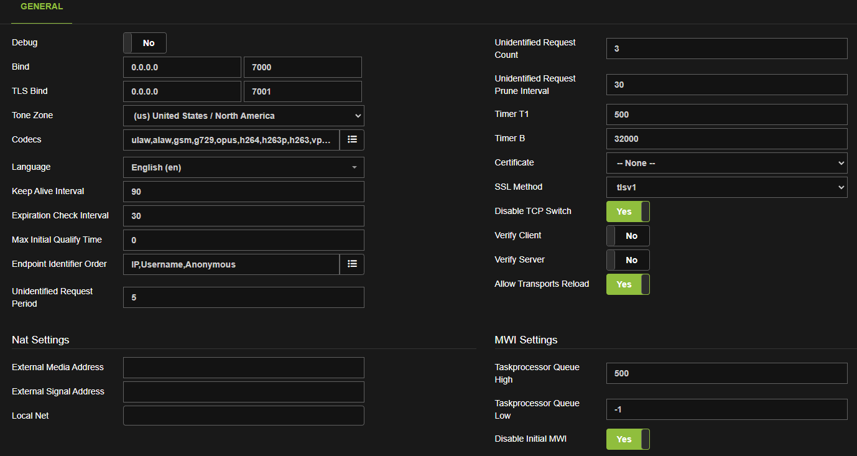
Task: Click the Expiration Check Interval field
Action: click(x=244, y=216)
